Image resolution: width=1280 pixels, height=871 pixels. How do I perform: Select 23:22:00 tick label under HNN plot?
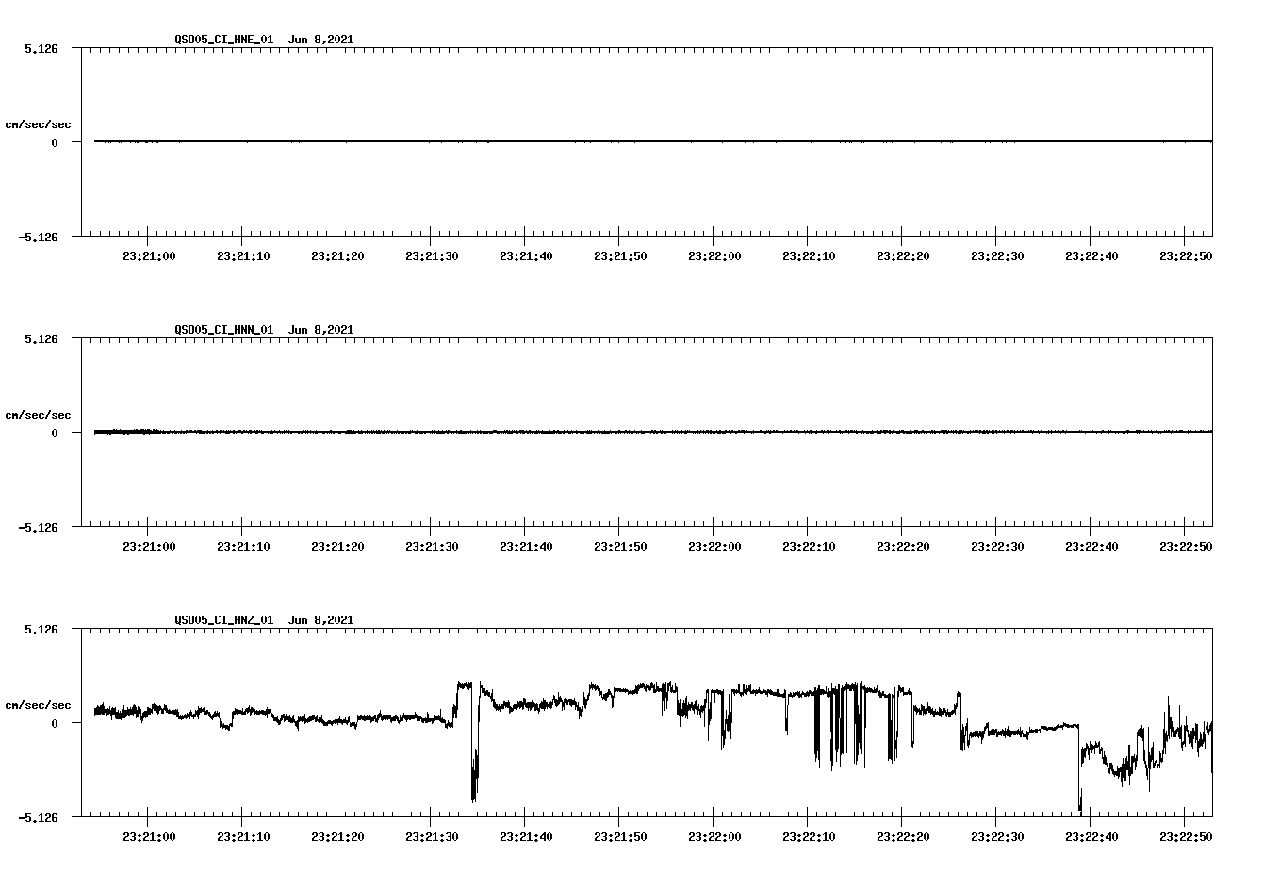coord(714,546)
